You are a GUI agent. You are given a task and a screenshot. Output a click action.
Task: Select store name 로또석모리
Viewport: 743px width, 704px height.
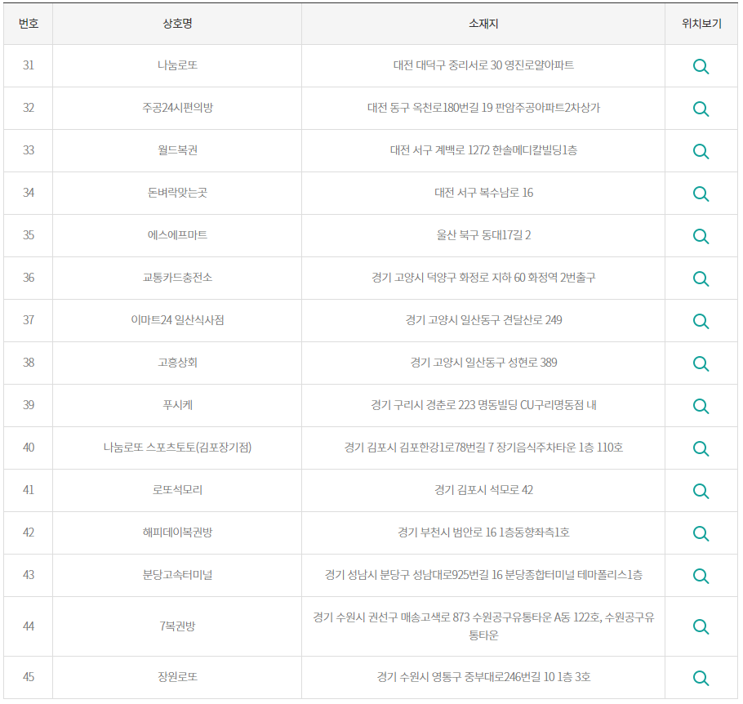click(177, 490)
